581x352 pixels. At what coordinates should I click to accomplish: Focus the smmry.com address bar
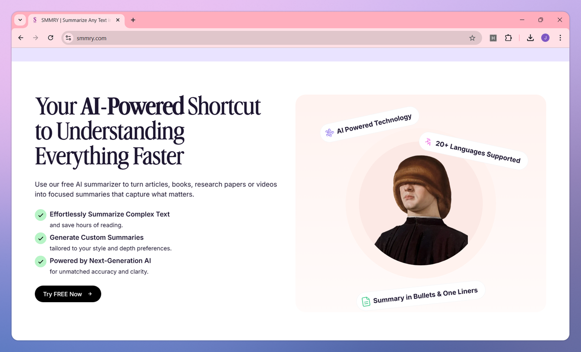coord(272,38)
